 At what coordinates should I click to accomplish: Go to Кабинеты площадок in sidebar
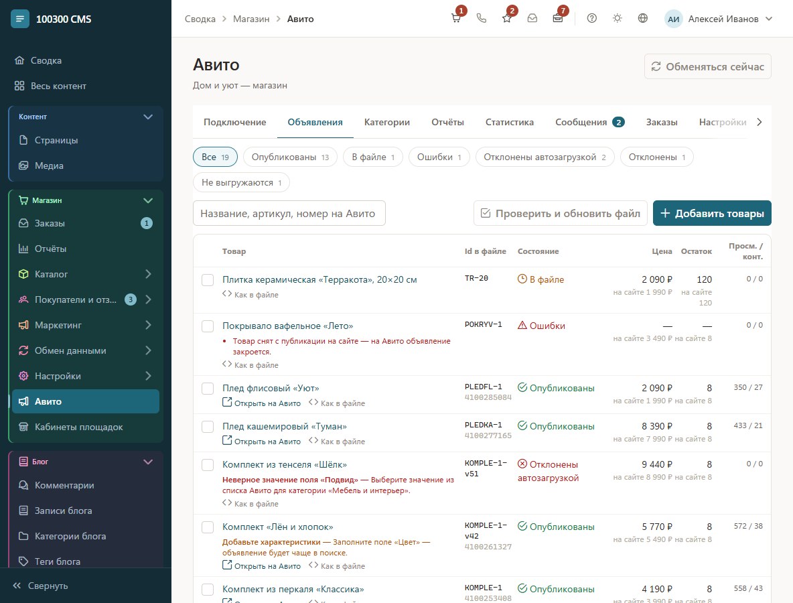86,427
